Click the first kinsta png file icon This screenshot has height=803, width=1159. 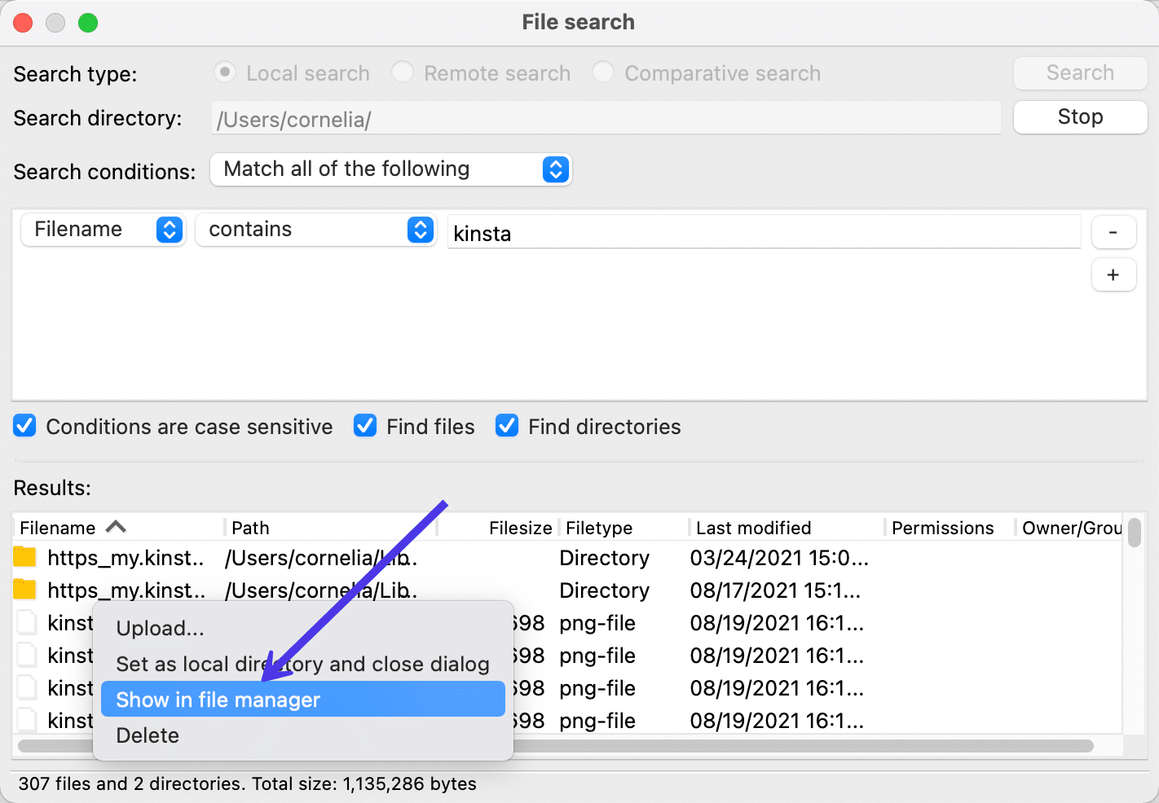[x=27, y=623]
